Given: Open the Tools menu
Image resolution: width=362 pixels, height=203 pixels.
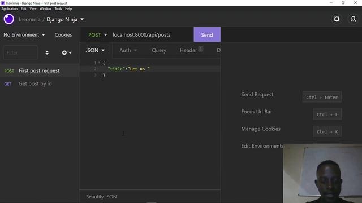Looking at the screenshot, I should coord(58,9).
